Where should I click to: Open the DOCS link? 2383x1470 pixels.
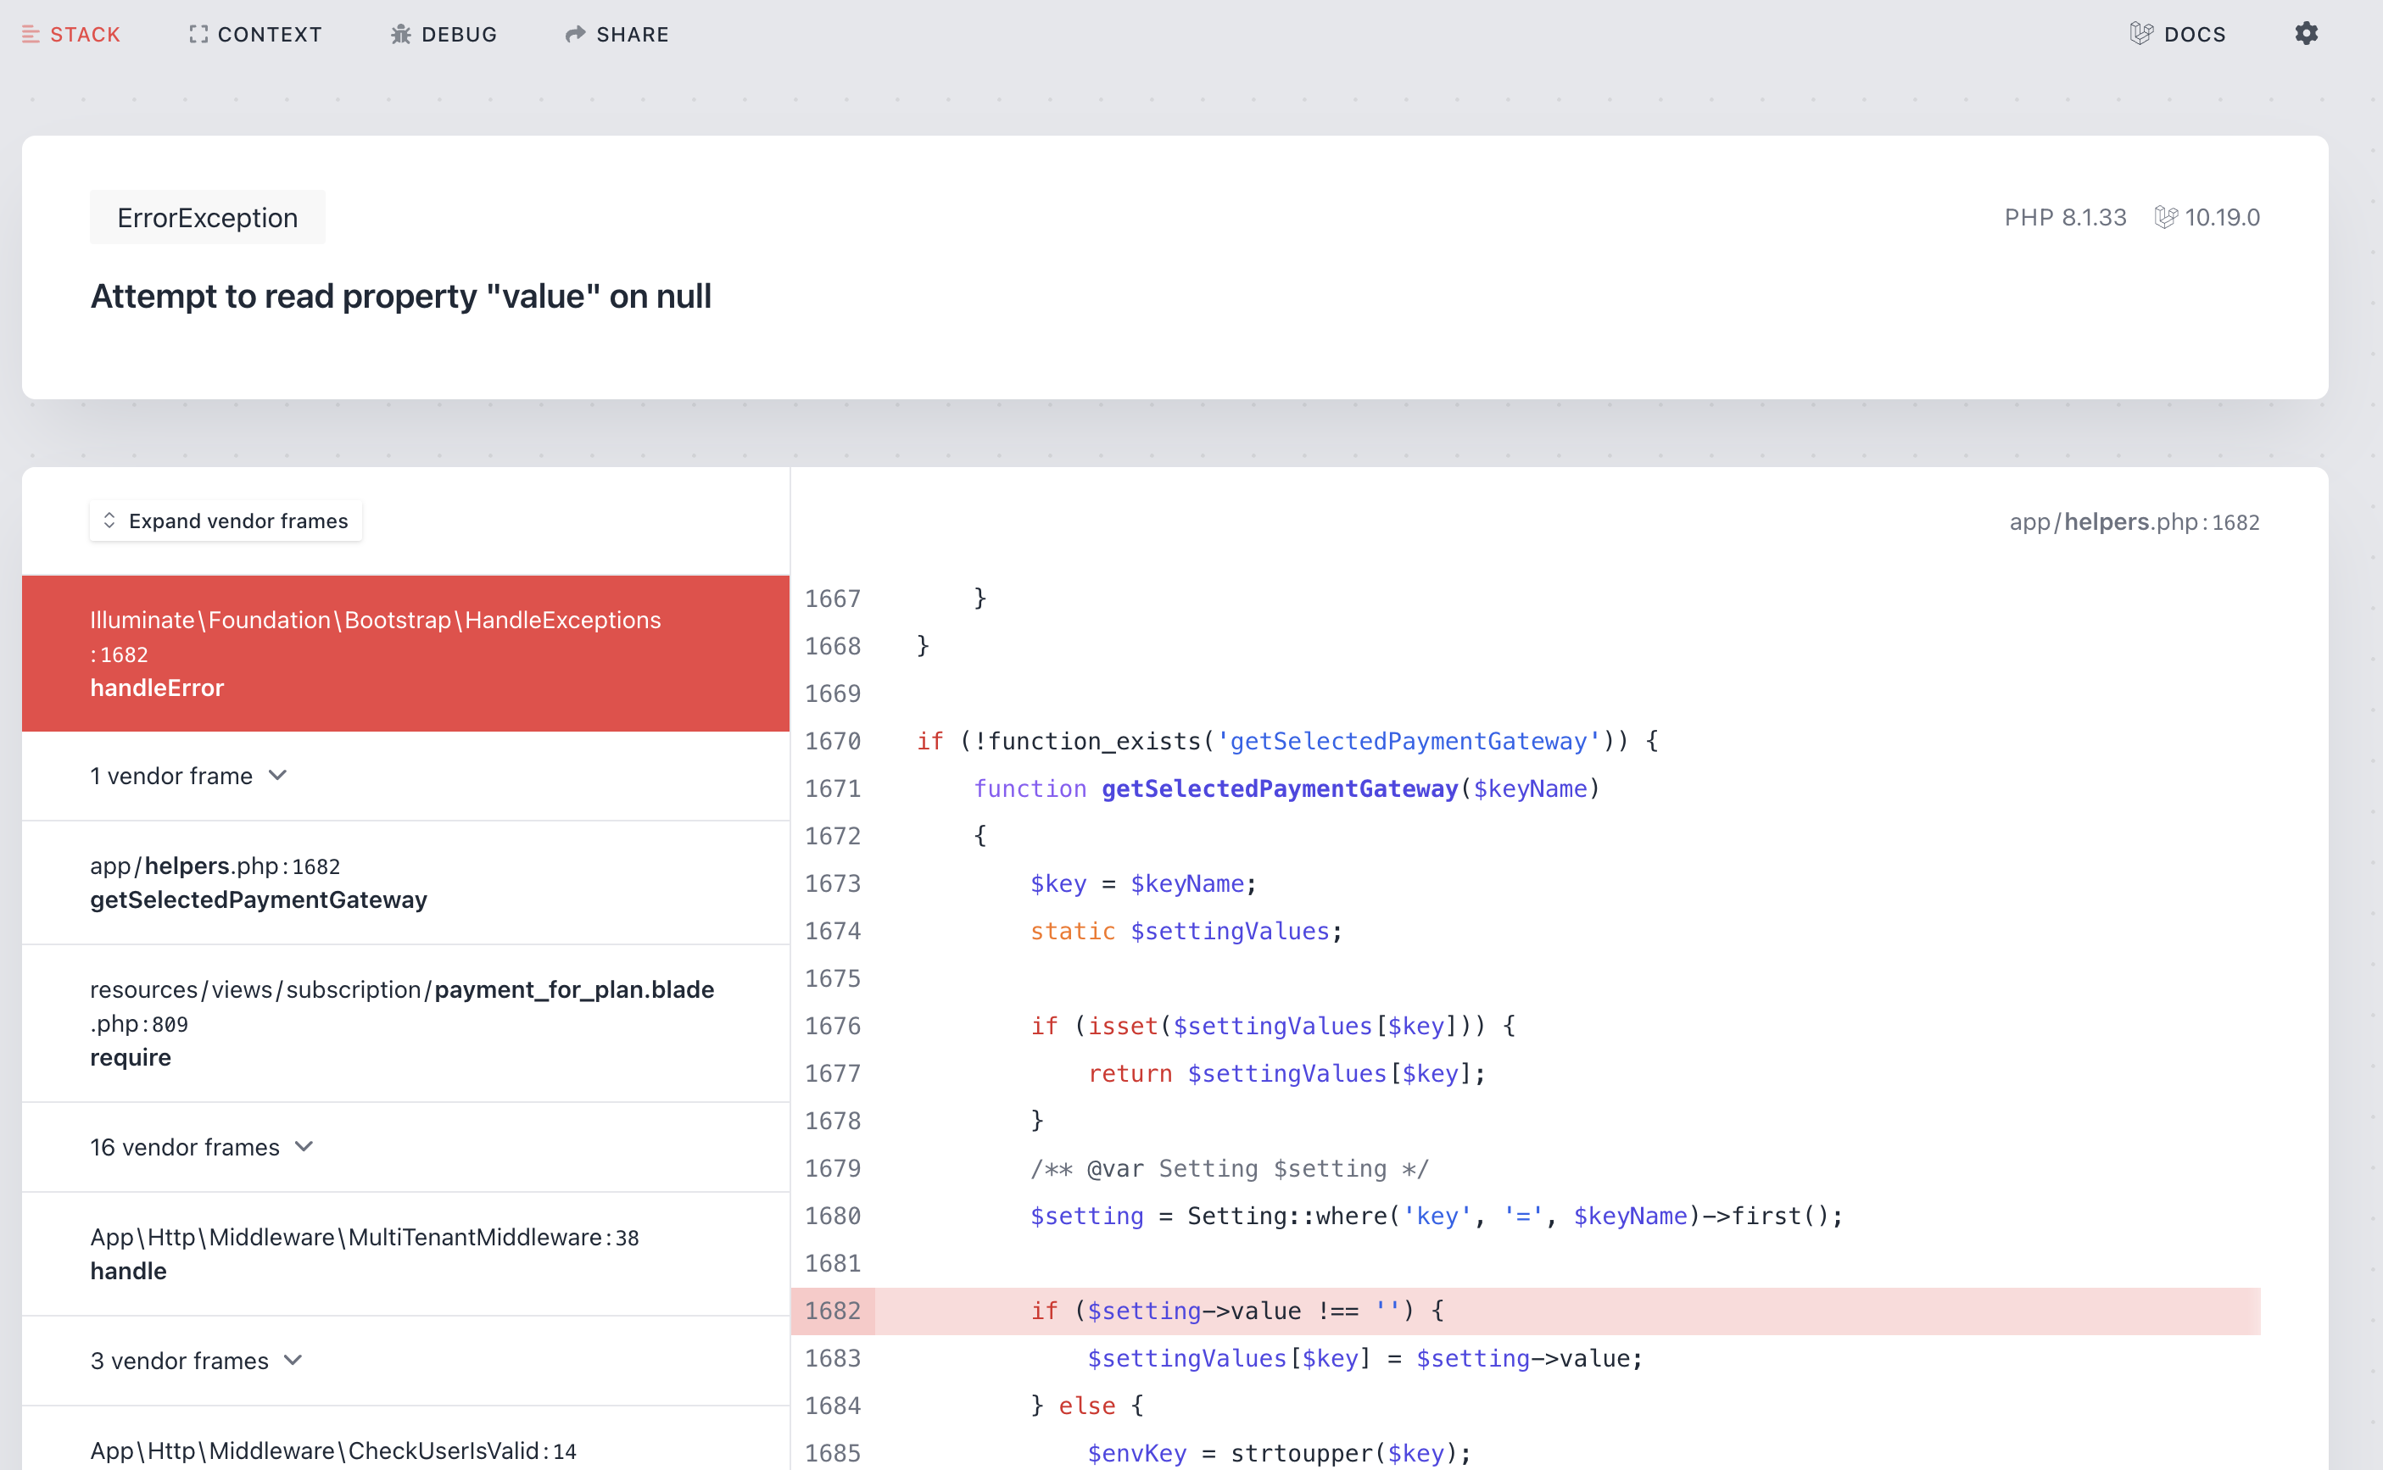[2178, 34]
